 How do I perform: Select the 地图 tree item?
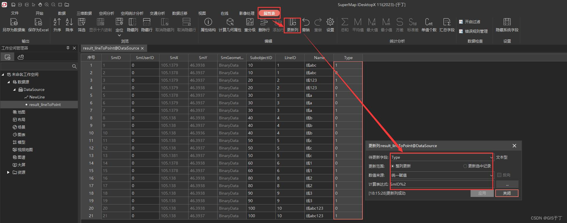[x=21, y=112]
